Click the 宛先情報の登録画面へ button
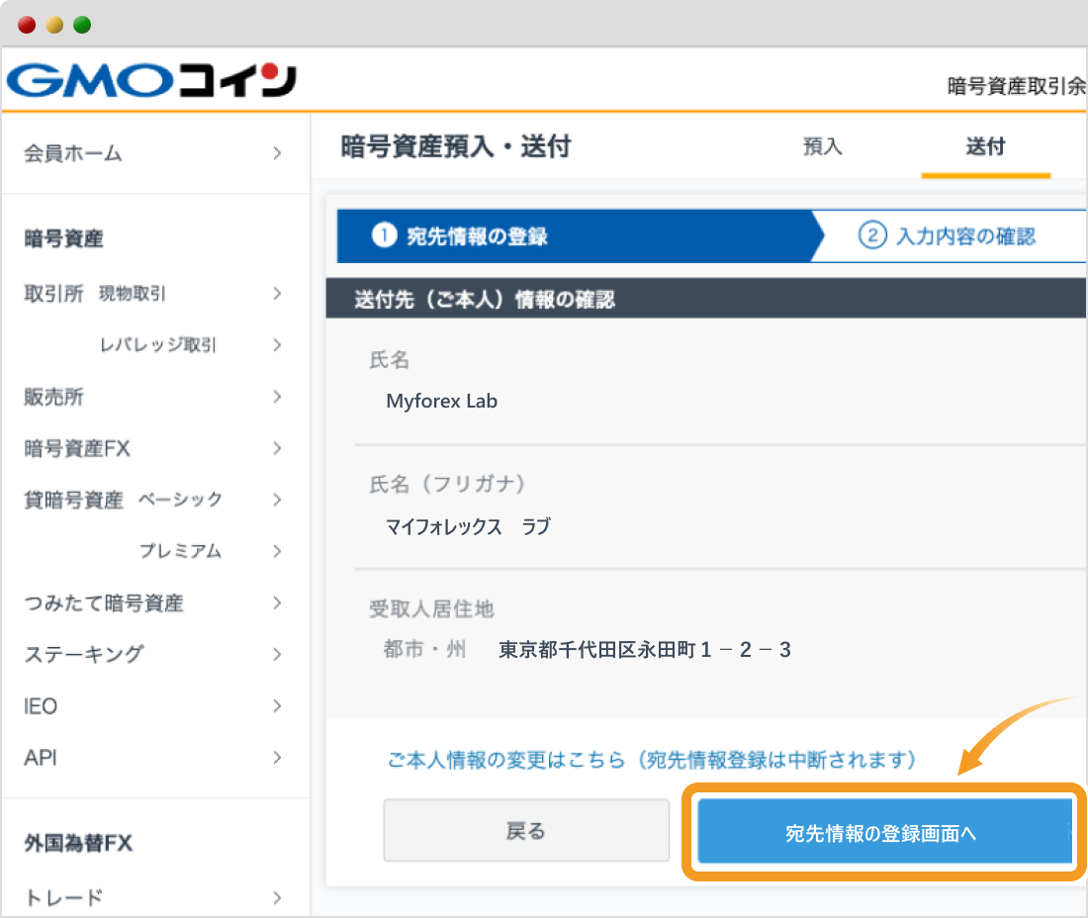This screenshot has width=1088, height=918. click(883, 831)
